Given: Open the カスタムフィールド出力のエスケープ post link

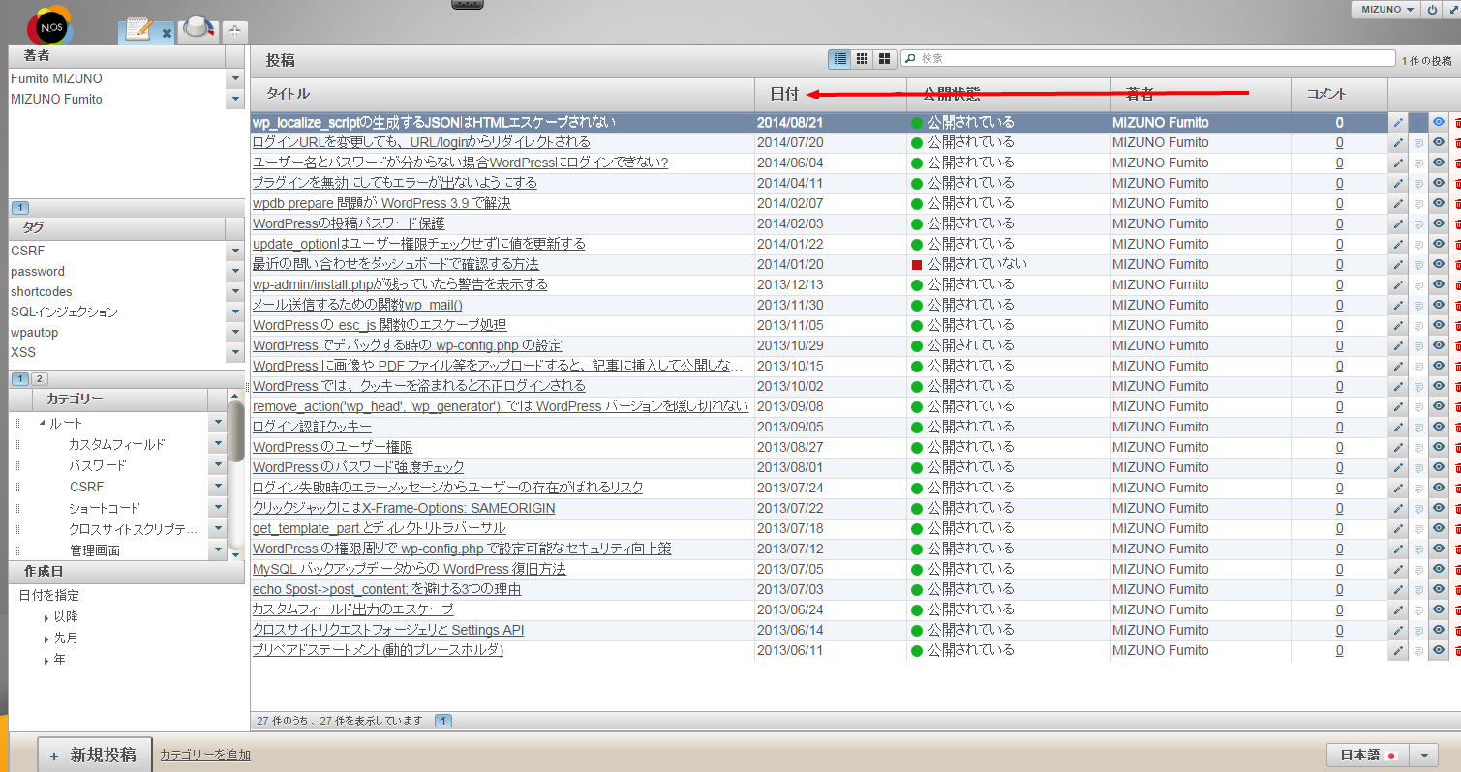Looking at the screenshot, I should coord(352,609).
